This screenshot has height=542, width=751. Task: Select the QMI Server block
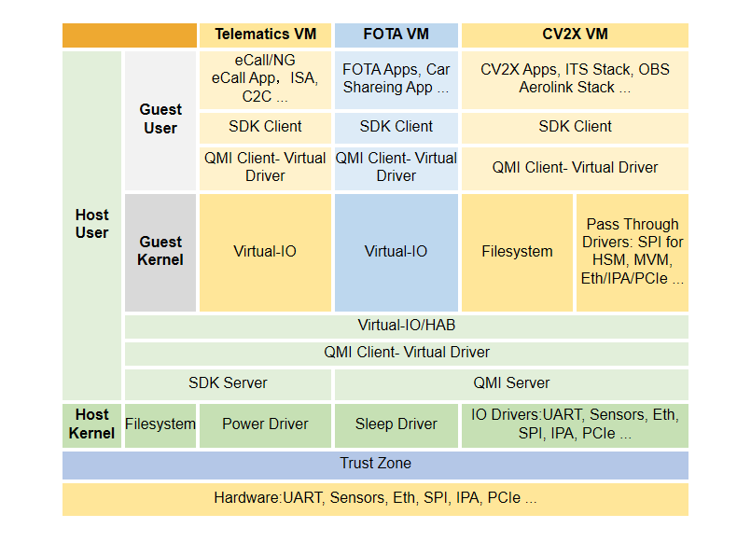511,383
